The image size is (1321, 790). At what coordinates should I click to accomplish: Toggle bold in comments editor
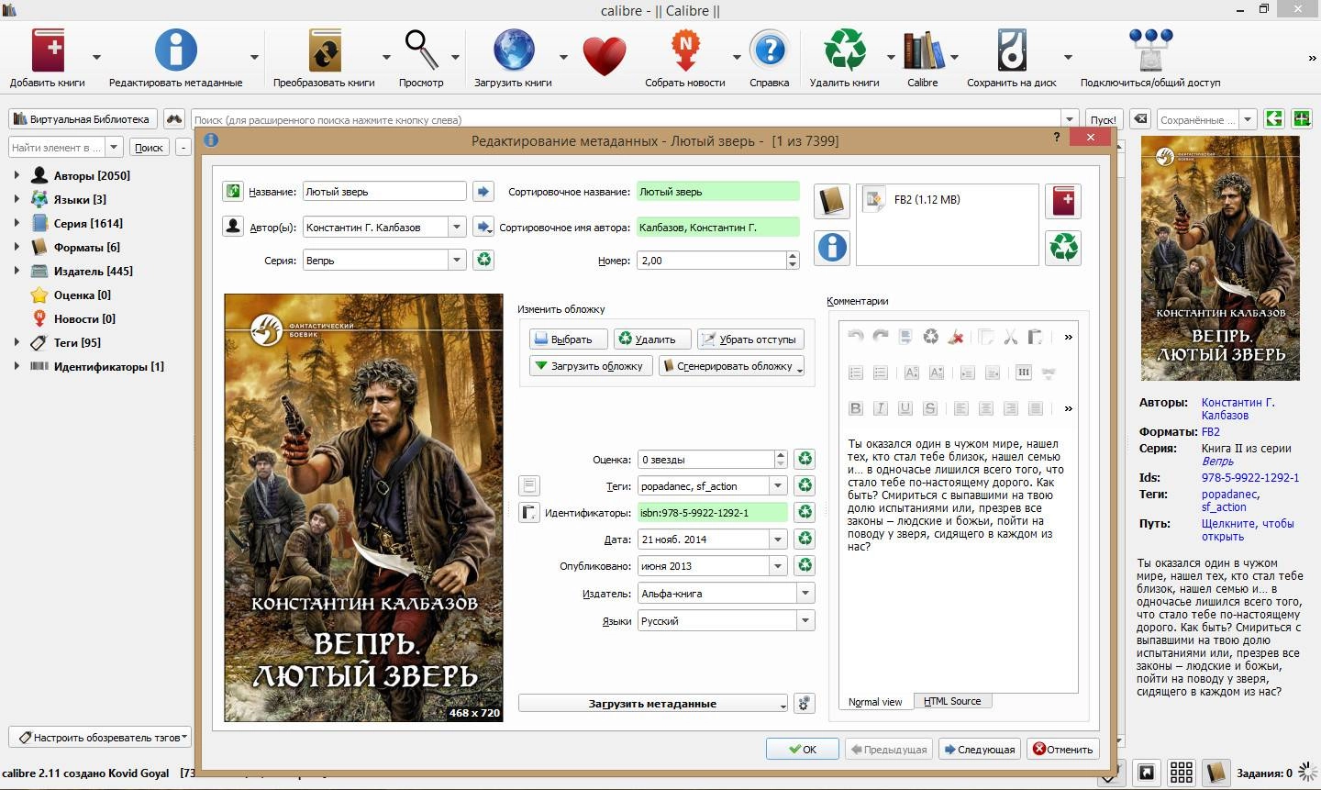click(856, 408)
